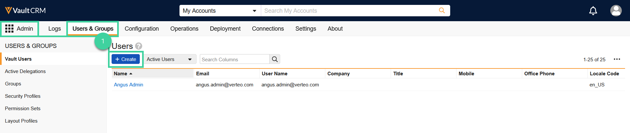Viewport: 630px width, 133px height.
Task: Open the Logs tab
Action: click(54, 29)
